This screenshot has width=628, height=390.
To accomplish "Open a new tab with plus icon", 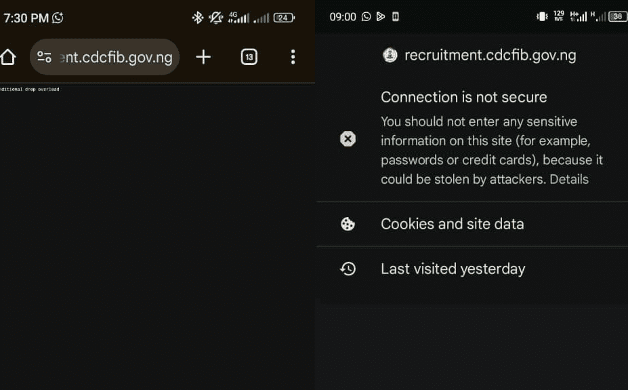I will [x=203, y=57].
